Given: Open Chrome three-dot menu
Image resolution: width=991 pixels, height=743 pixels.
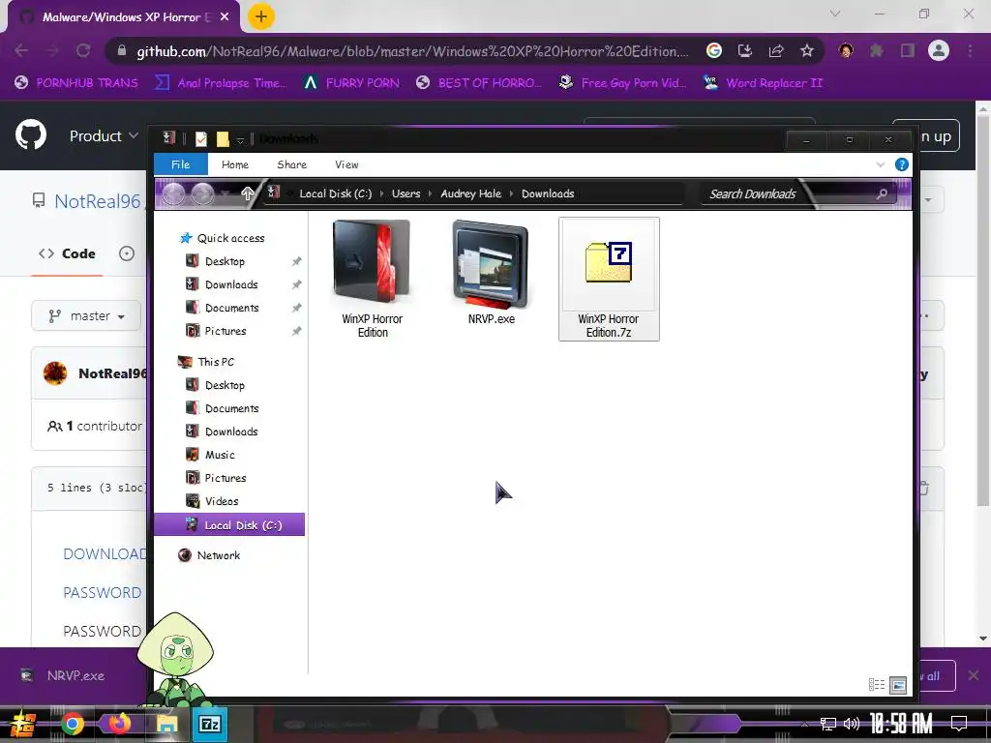Looking at the screenshot, I should coord(970,50).
